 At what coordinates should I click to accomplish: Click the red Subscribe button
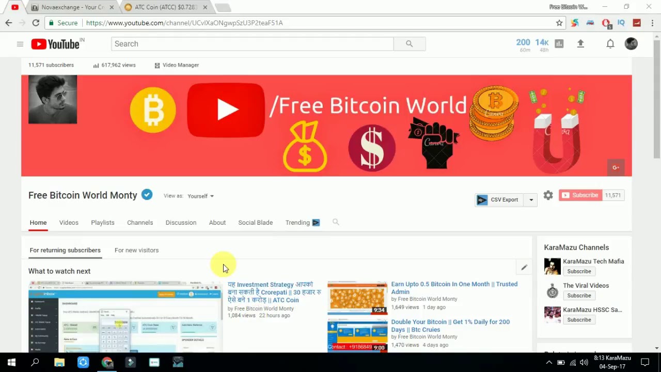click(580, 195)
